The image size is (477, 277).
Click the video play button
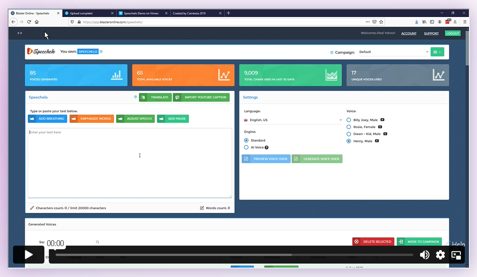click(29, 255)
